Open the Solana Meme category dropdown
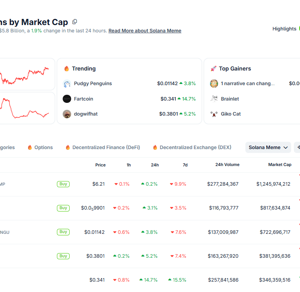This screenshot has width=300, height=292. click(x=268, y=148)
